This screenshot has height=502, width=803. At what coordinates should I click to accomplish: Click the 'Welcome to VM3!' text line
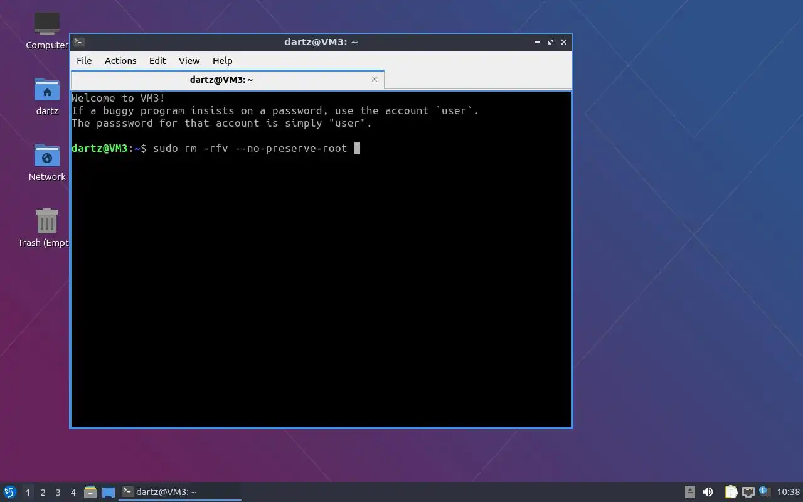click(x=119, y=98)
